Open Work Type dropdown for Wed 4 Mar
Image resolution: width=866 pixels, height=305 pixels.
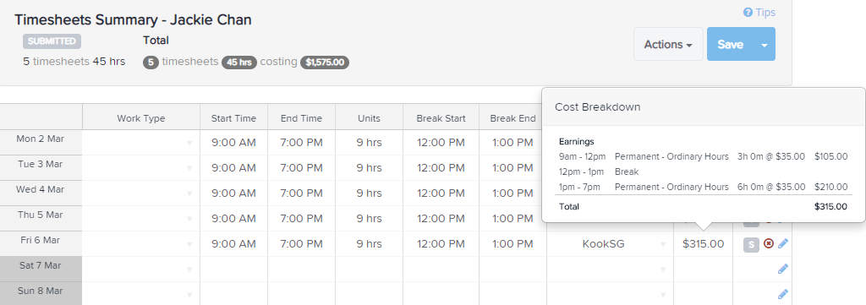[x=189, y=193]
